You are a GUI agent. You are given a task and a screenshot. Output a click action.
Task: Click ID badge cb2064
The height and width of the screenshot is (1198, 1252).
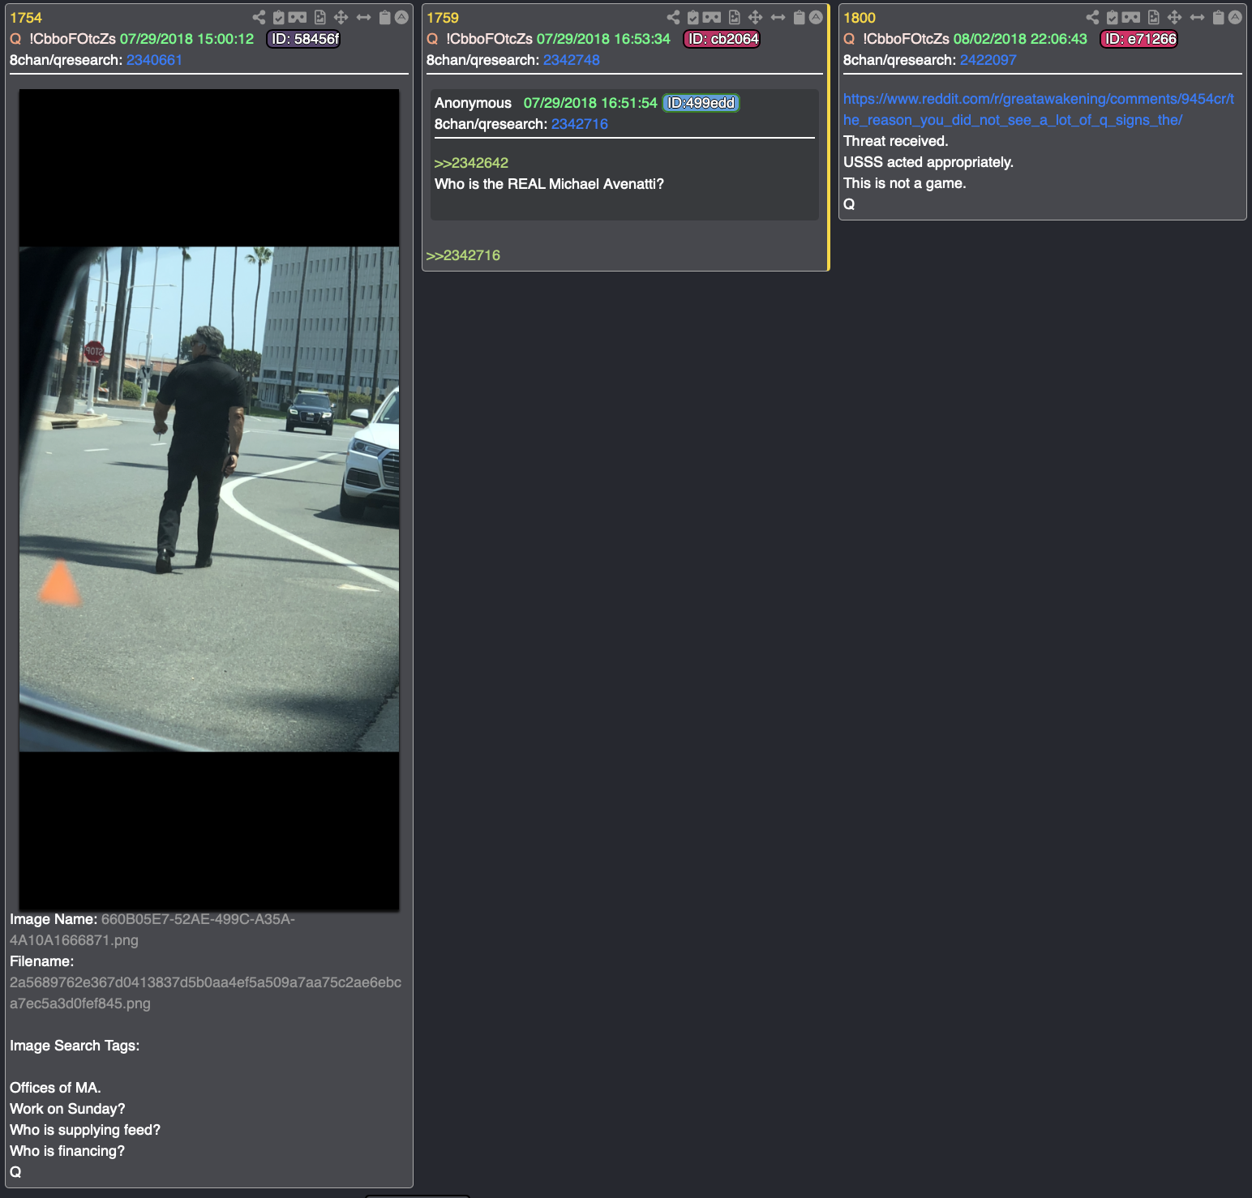[x=722, y=39]
